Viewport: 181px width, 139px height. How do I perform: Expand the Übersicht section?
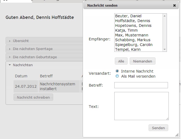click(x=21, y=41)
